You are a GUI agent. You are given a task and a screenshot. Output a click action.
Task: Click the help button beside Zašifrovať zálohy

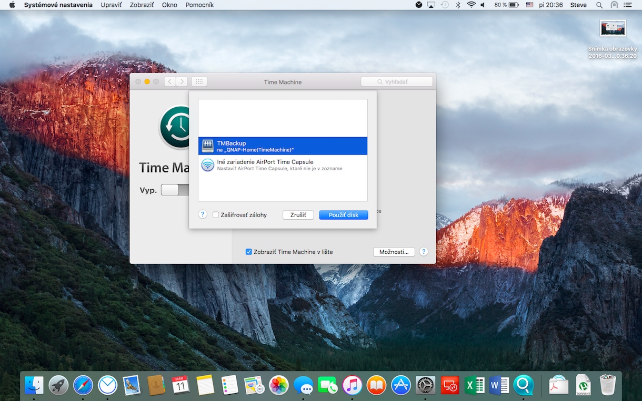203,214
